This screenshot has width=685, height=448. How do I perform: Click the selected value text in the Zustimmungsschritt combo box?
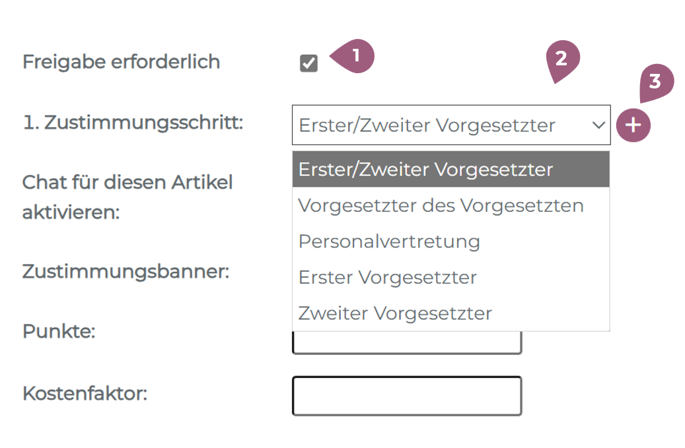pos(427,125)
